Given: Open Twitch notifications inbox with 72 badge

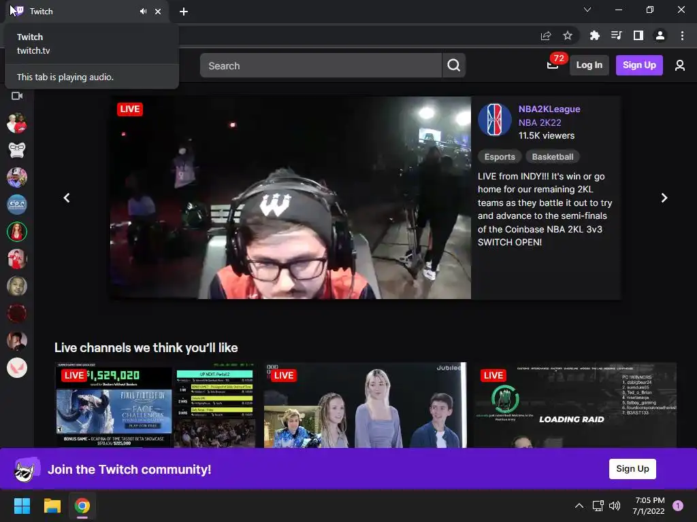Looking at the screenshot, I should 553,65.
